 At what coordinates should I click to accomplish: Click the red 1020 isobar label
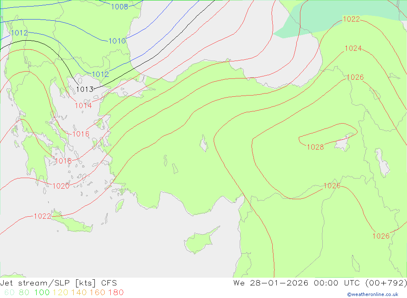(61, 186)
